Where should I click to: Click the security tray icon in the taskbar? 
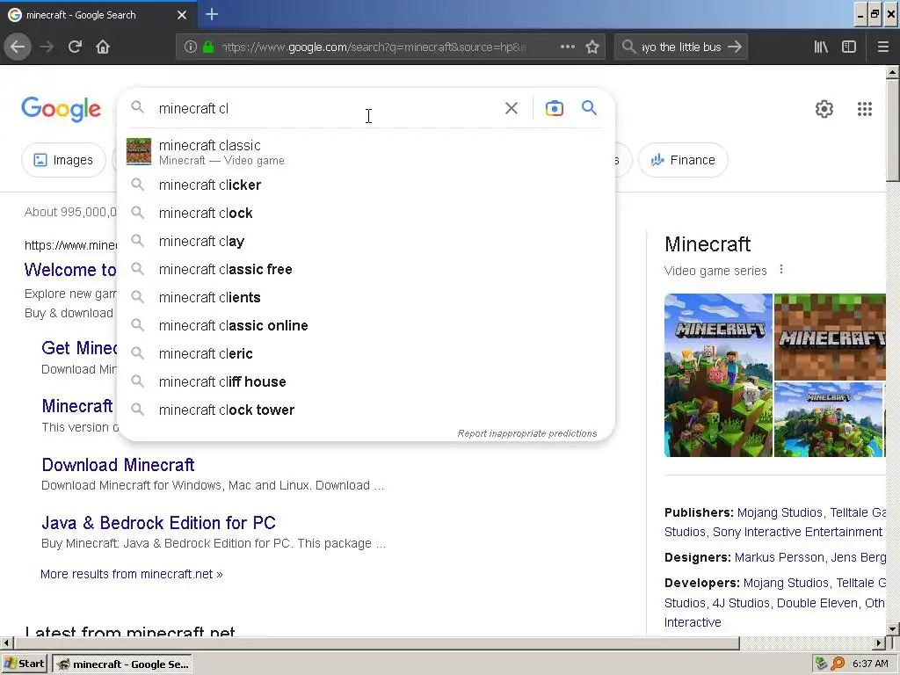821,664
